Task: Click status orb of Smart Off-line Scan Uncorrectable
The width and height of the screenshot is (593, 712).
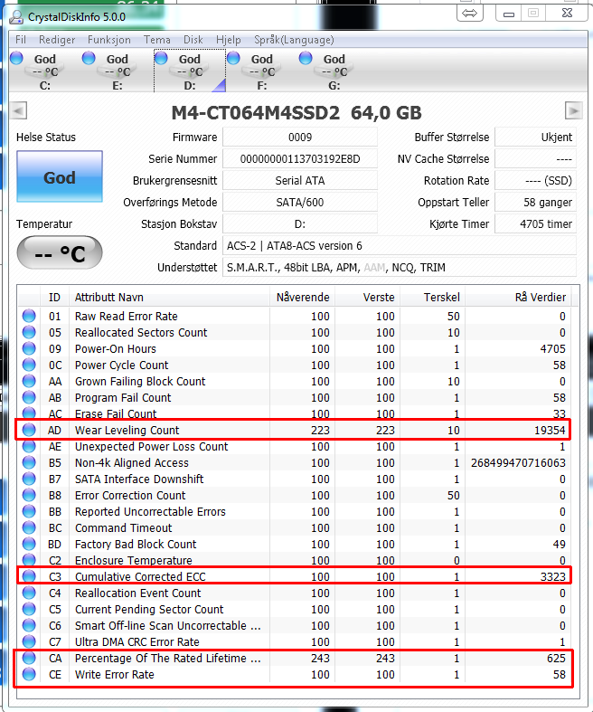Action: tap(29, 626)
